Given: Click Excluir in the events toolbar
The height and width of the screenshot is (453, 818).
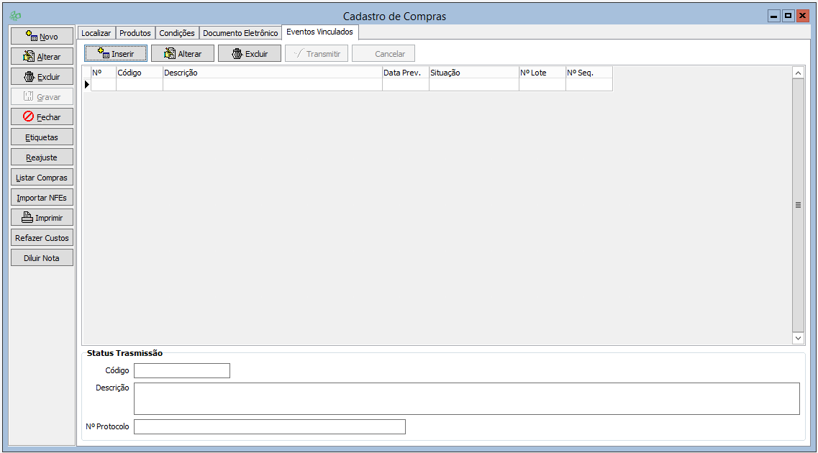Looking at the screenshot, I should click(x=249, y=53).
